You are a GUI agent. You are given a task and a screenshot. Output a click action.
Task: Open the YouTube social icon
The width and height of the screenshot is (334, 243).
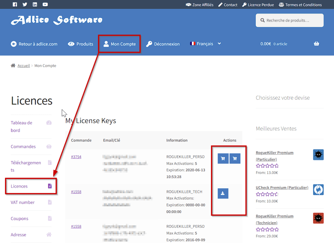[x=45, y=5]
